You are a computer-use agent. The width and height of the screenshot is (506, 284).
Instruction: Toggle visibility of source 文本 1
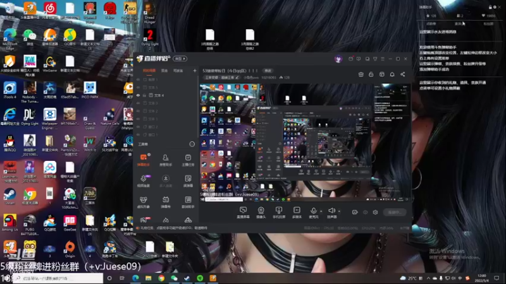click(138, 119)
